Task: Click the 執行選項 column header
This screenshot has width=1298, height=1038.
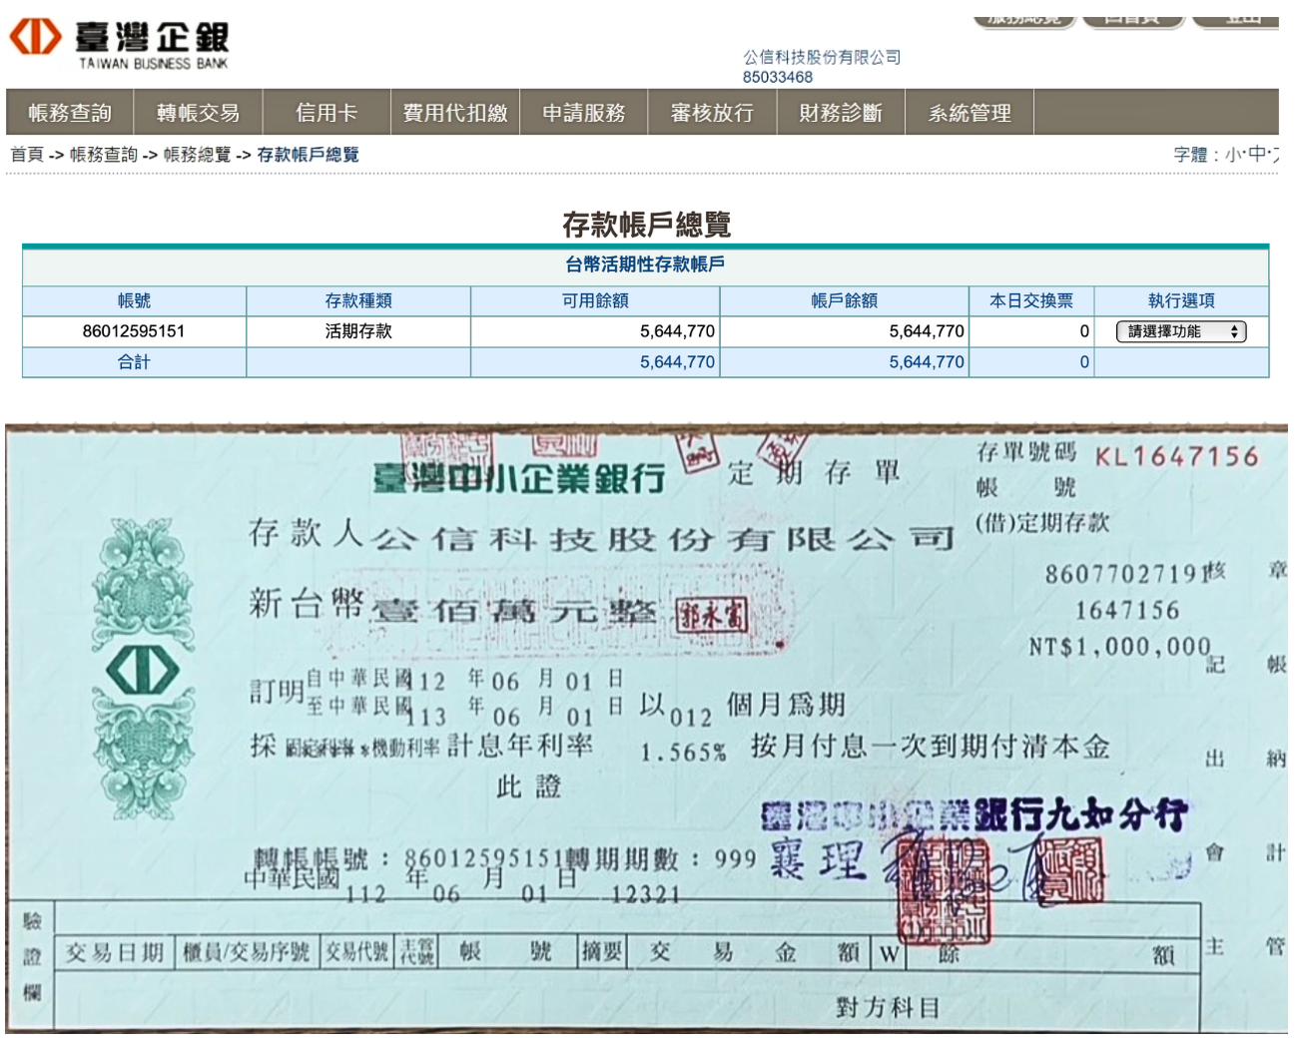Action: tap(1181, 300)
